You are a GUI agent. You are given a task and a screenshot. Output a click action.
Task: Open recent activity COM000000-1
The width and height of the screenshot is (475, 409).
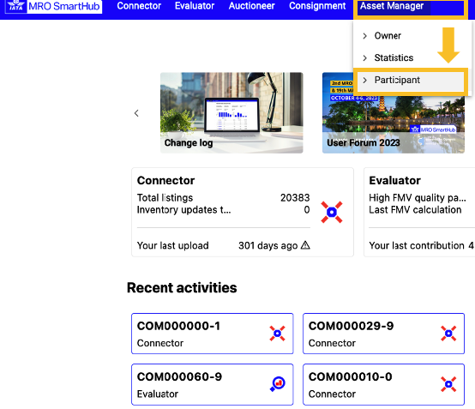[x=213, y=334]
